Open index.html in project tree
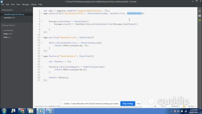The image size is (202, 114). (x=8, y=34)
